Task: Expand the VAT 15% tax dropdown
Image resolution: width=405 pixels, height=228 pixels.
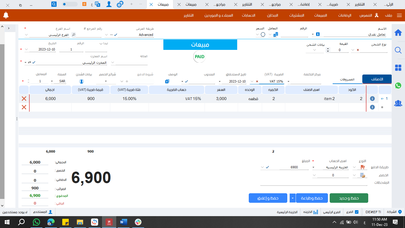Action: pos(252,81)
